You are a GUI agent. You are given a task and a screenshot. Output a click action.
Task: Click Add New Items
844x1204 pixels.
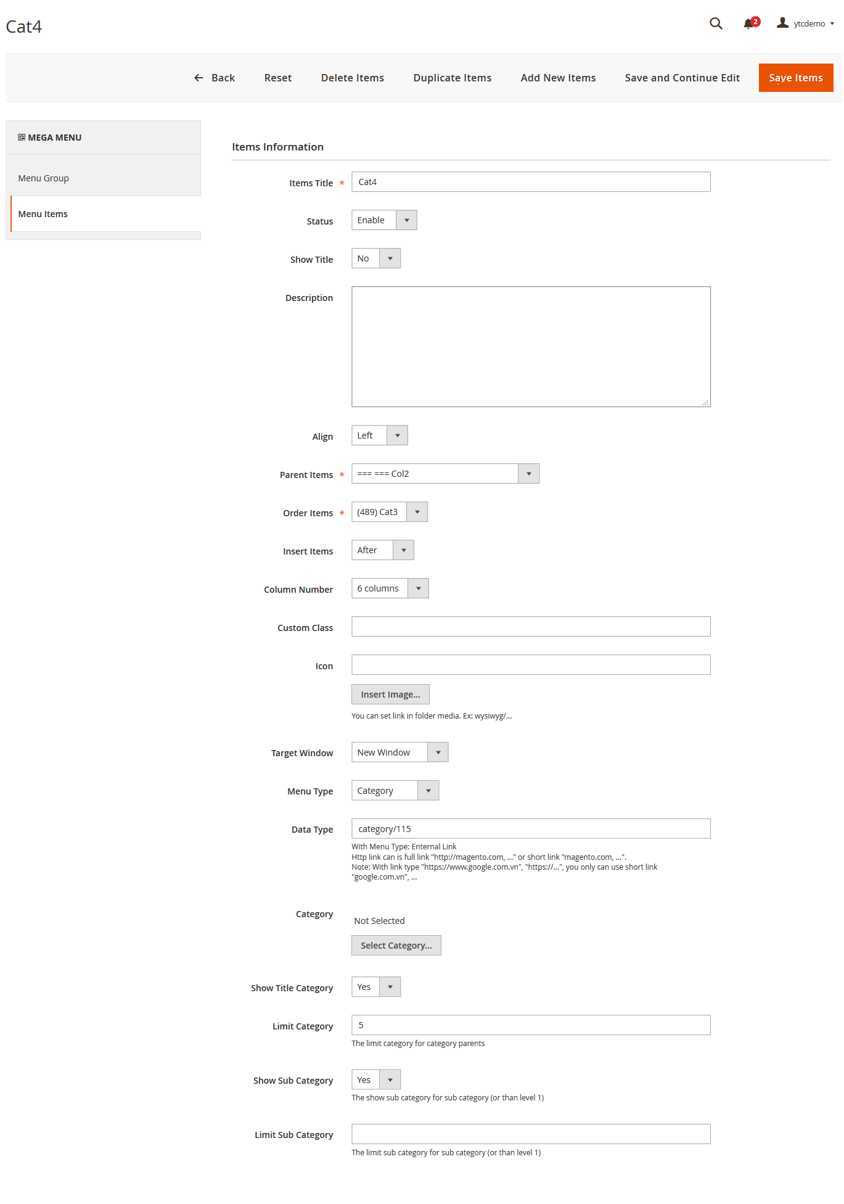point(558,78)
